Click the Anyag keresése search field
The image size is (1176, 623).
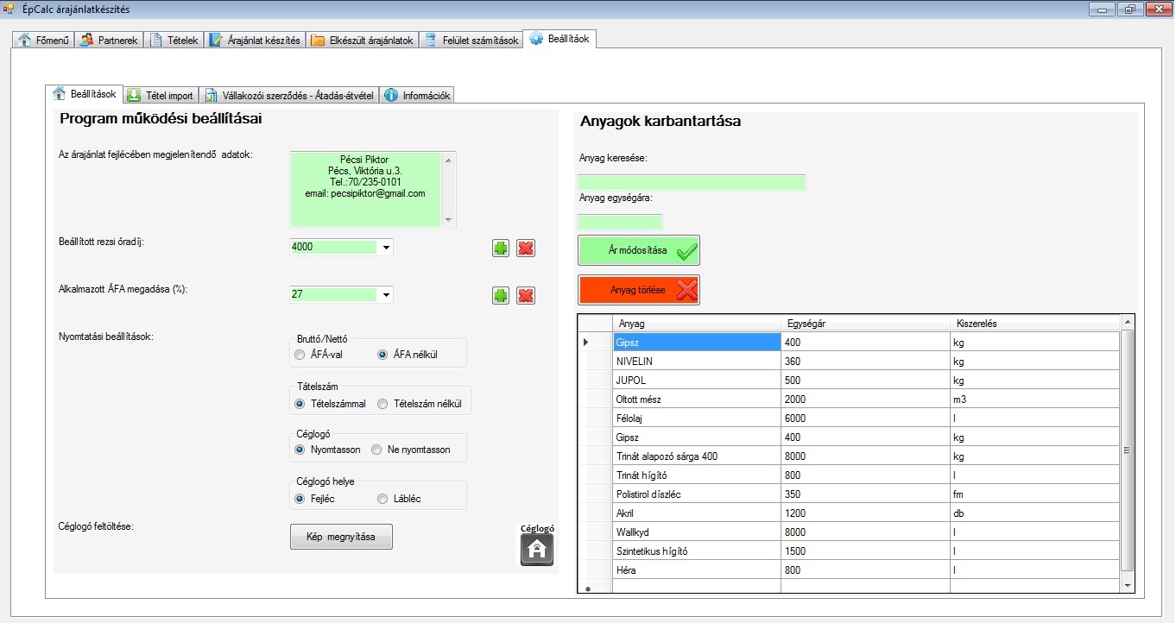[x=691, y=182]
